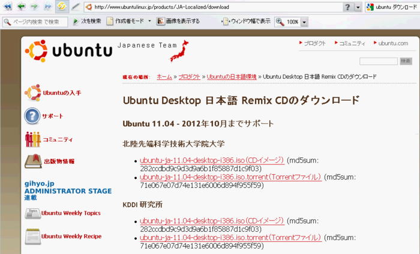Image resolution: width=420 pixels, height=254 pixels.
Task: Open the 作成者モード dropdown arrow
Action: point(149,21)
